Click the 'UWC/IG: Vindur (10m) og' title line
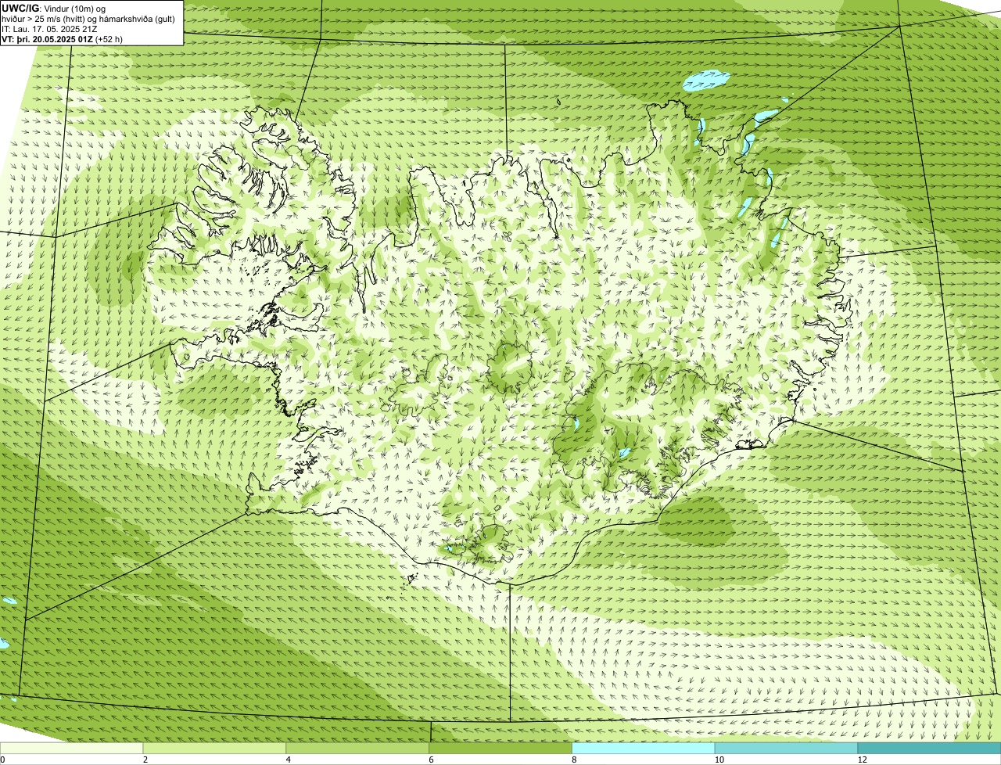This screenshot has width=1001, height=765. (x=53, y=8)
